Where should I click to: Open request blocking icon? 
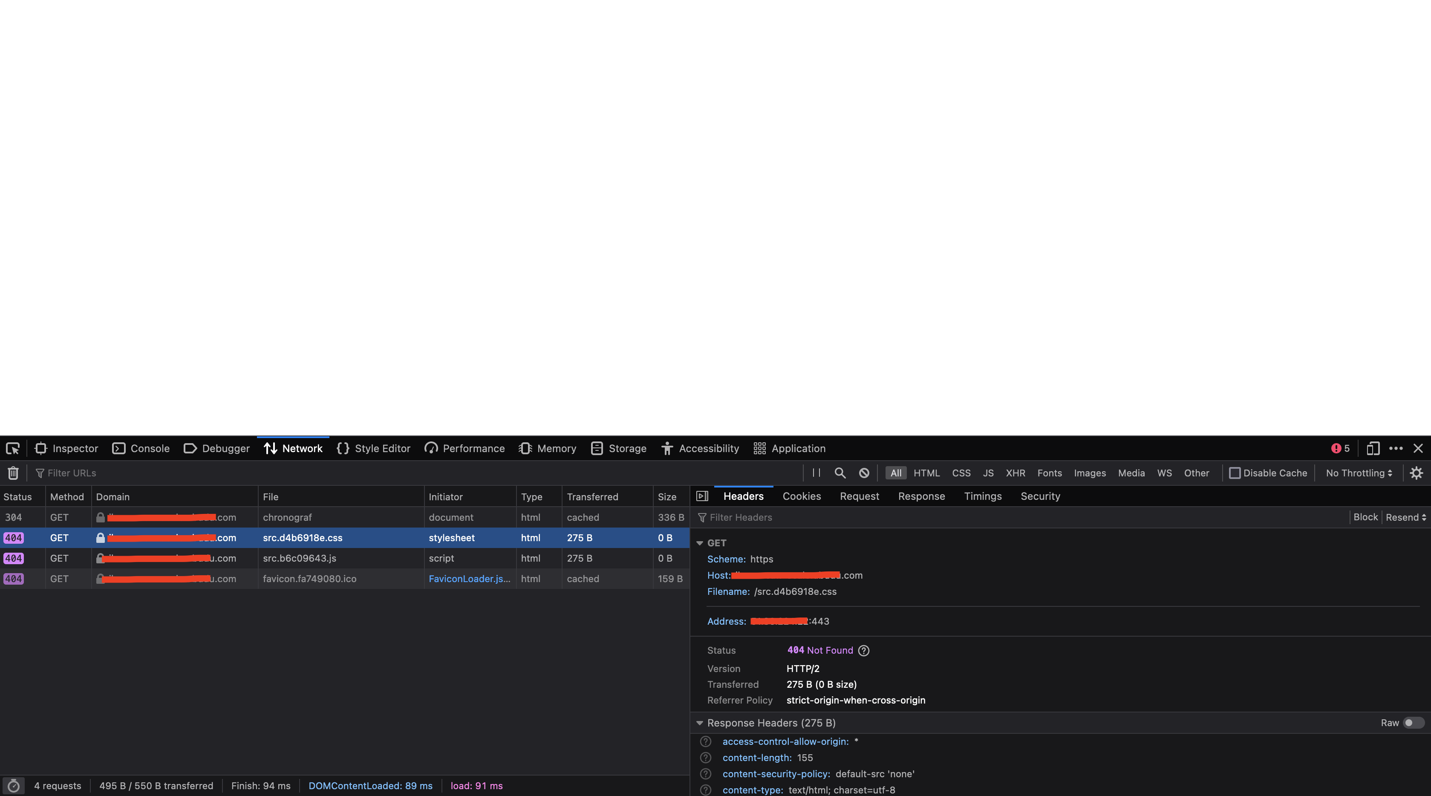[x=864, y=473]
